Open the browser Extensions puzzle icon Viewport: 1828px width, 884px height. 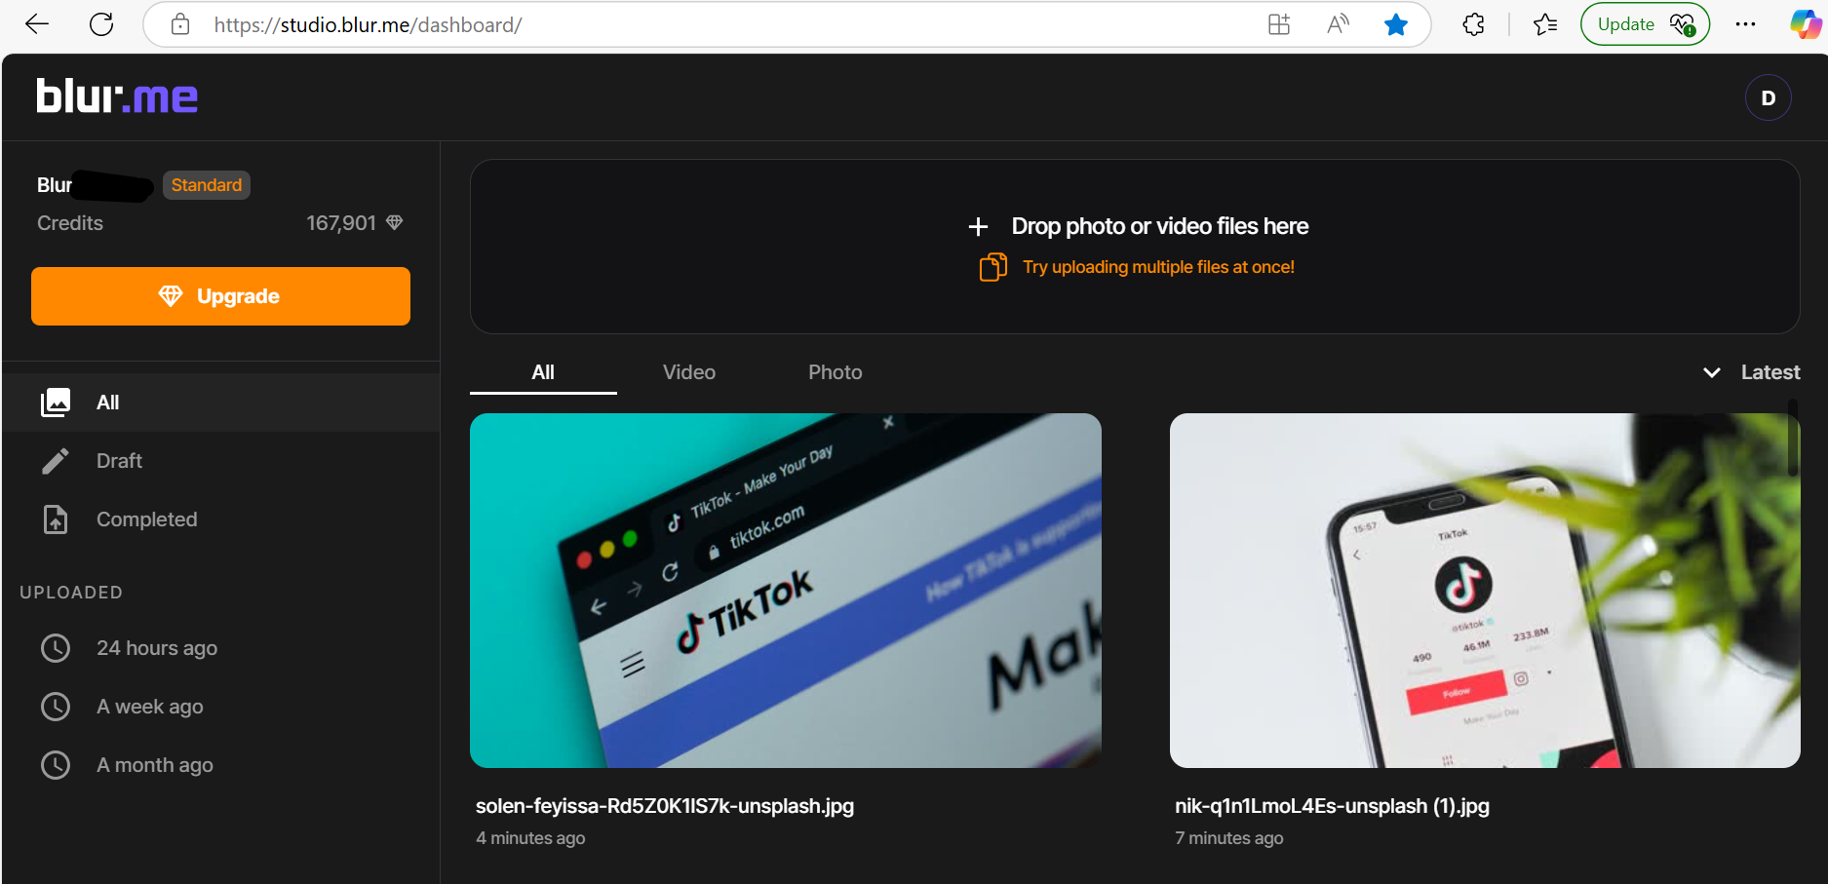[1473, 24]
